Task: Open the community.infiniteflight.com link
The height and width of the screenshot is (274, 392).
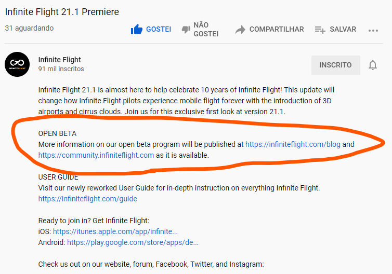Action: pos(96,155)
